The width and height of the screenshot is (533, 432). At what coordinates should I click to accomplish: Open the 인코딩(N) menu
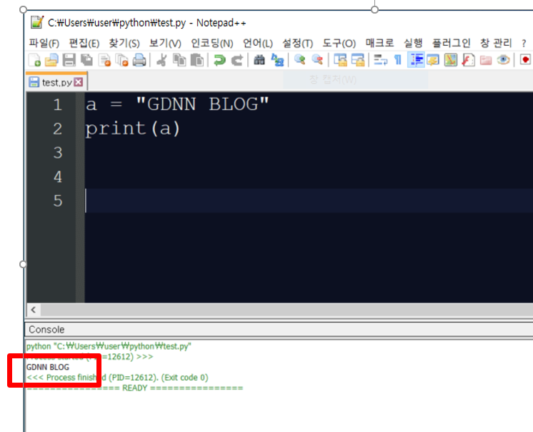[211, 43]
